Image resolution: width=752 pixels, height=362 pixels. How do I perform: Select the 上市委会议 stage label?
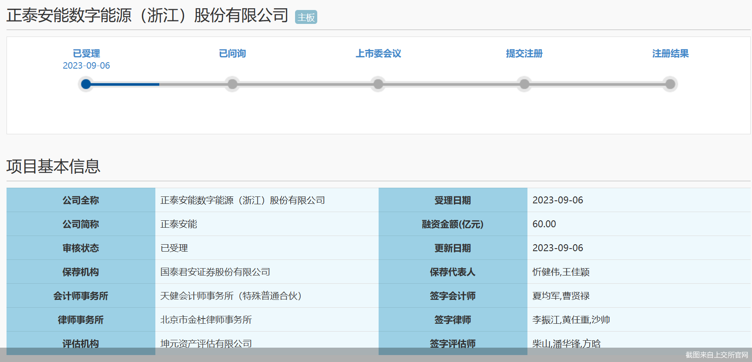(378, 53)
